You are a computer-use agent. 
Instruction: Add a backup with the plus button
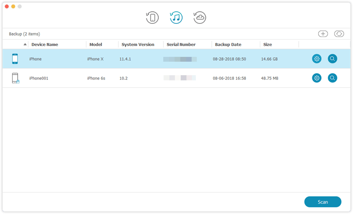[323, 33]
